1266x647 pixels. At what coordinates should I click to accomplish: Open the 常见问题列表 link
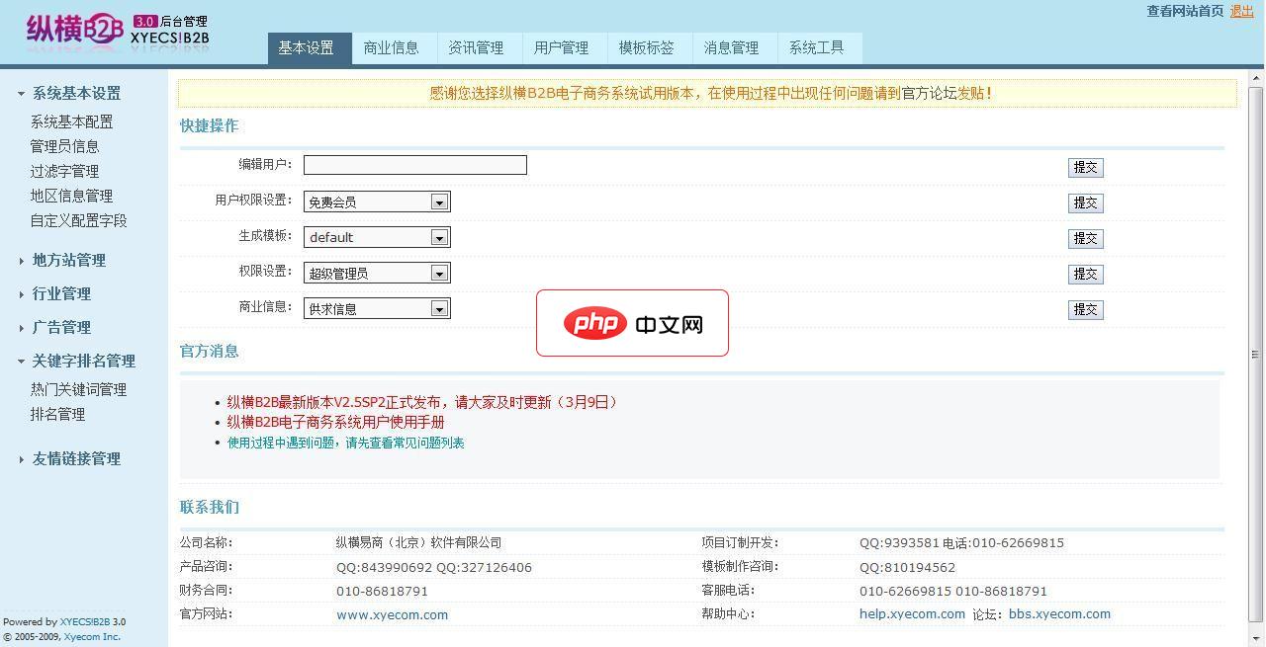pos(345,443)
